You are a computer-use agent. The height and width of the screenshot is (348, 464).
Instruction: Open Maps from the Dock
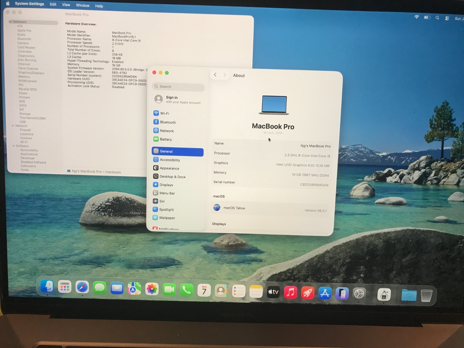134,289
